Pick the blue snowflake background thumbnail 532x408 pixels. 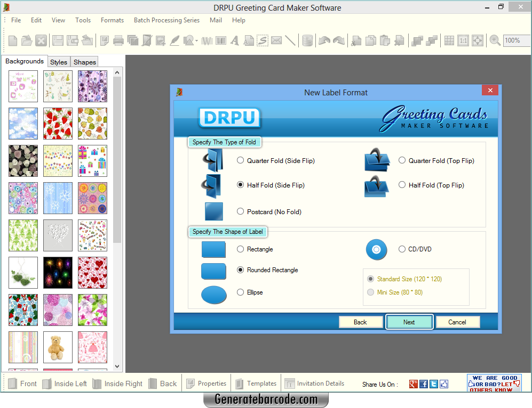(58, 198)
